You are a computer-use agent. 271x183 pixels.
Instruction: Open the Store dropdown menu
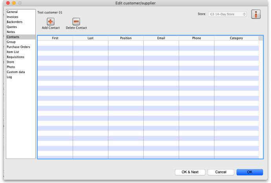227,14
